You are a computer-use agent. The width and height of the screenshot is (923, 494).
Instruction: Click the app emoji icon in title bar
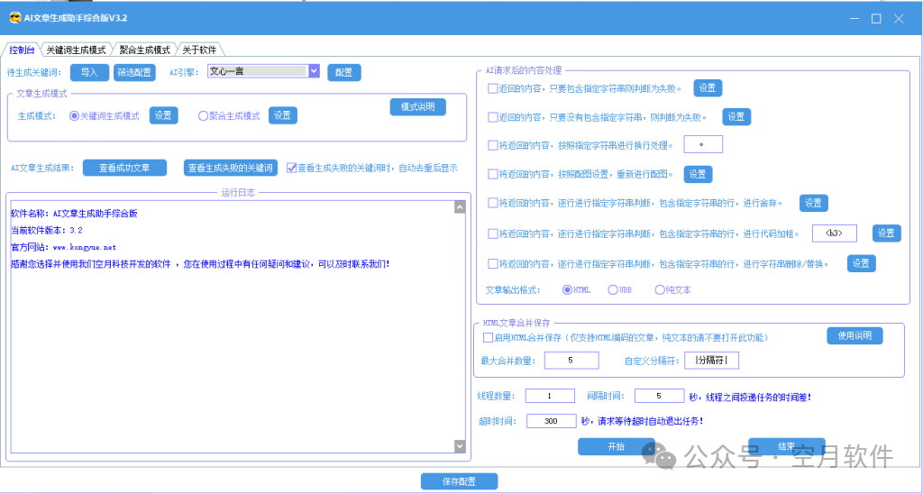pyautogui.click(x=14, y=18)
